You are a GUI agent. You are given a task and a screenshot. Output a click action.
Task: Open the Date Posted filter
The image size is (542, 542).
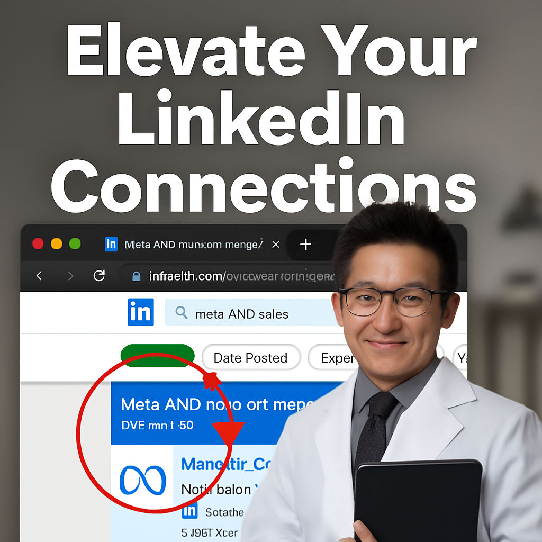250,358
